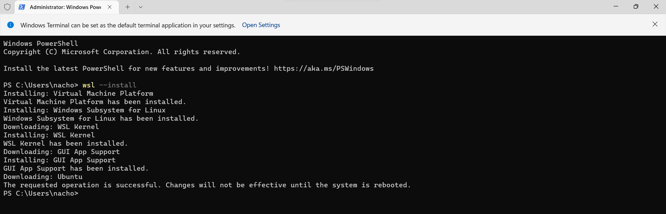Click the last PS C:\Users\nacho> prompt line

pos(41,193)
